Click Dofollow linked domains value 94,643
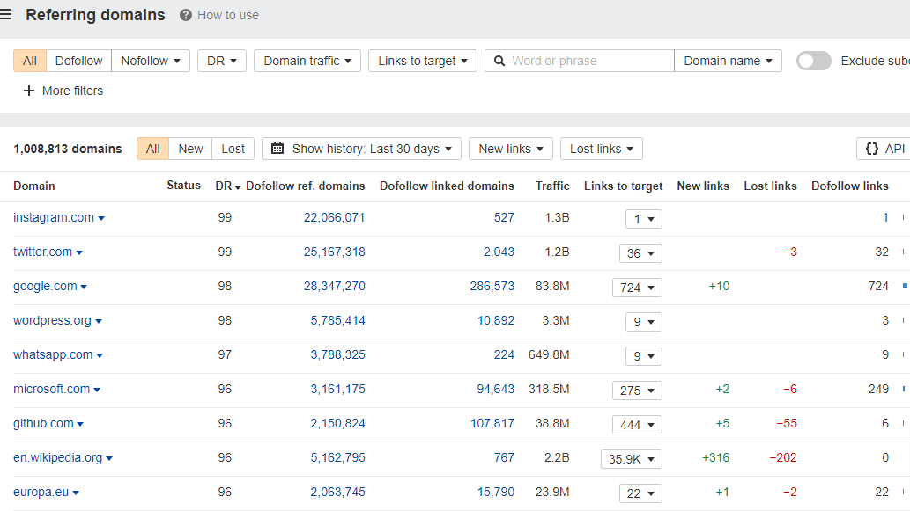Image resolution: width=910 pixels, height=511 pixels. coord(496,389)
